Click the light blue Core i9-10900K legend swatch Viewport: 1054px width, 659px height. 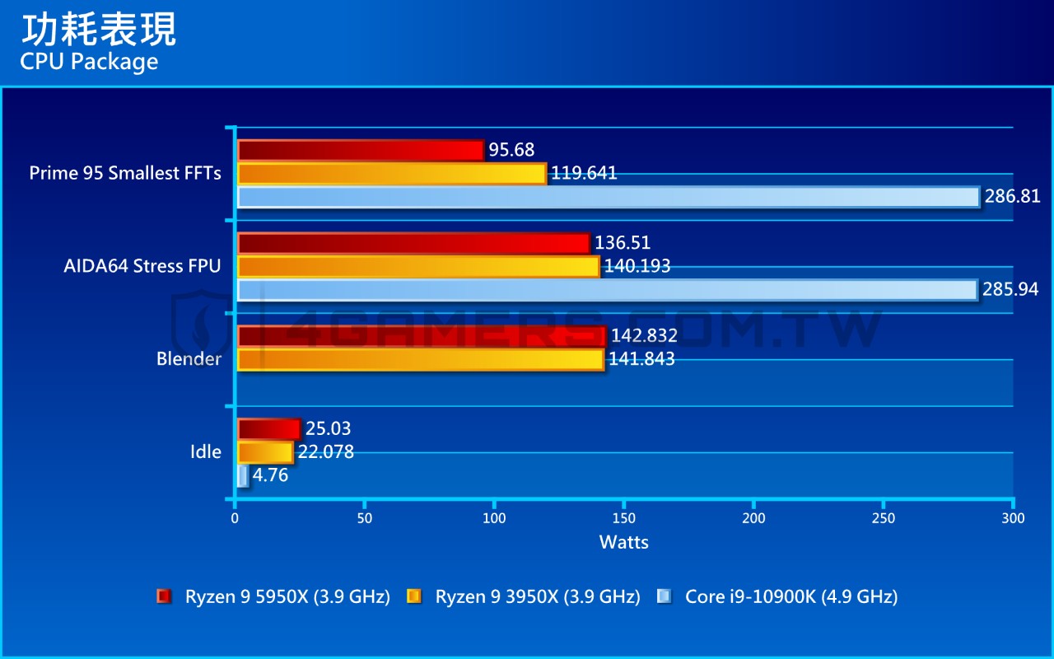click(665, 596)
